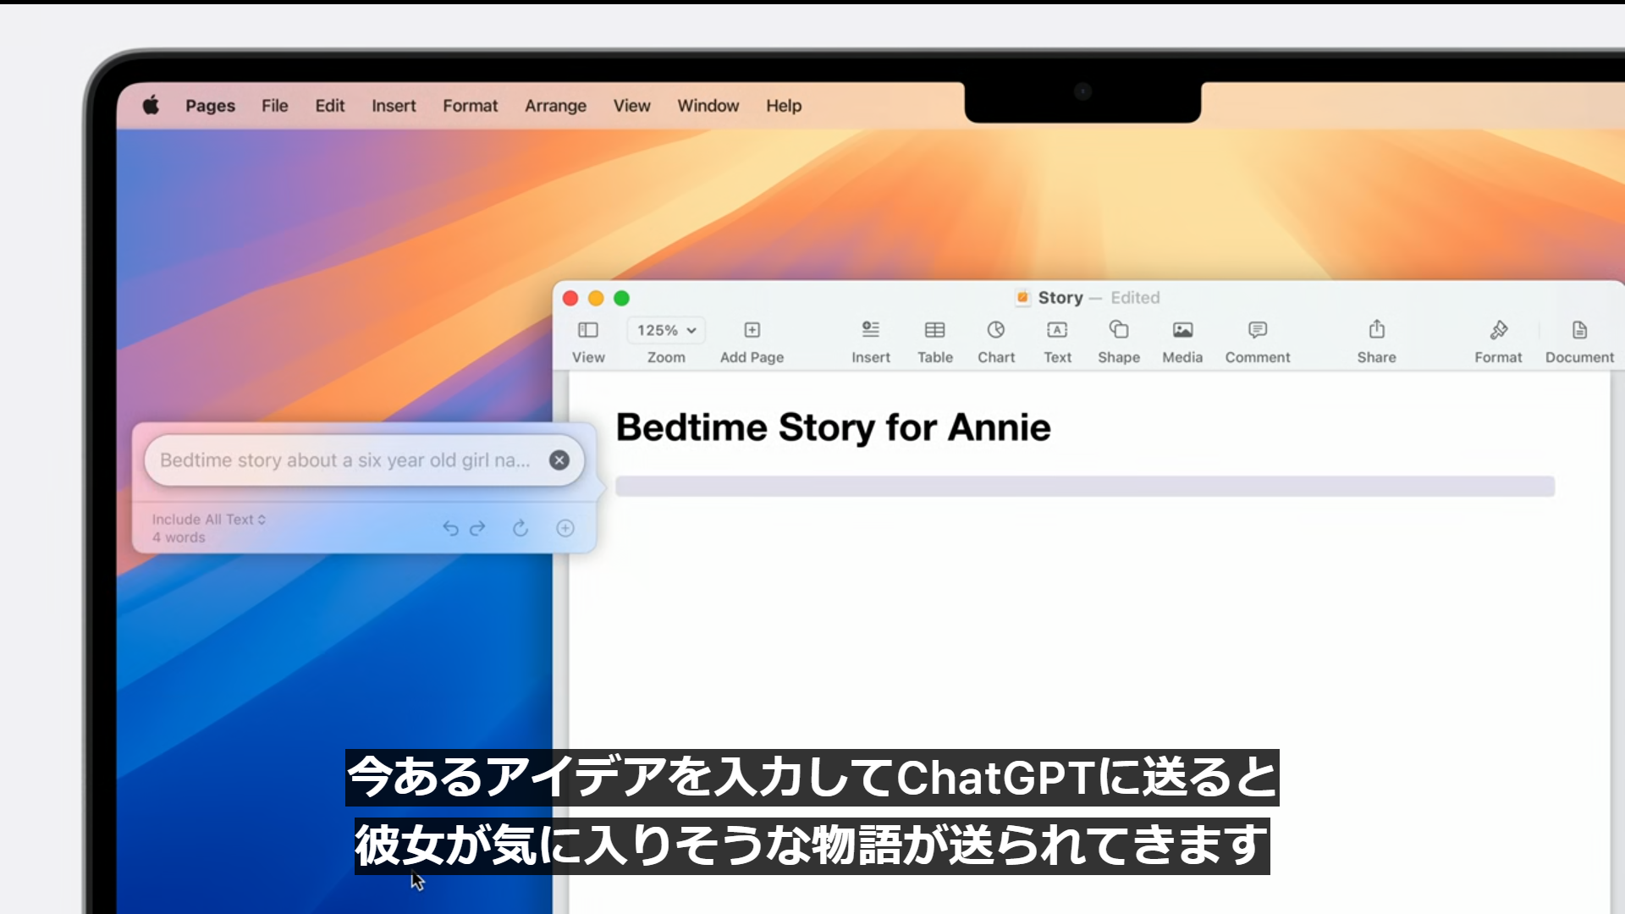Click the Add Page icon
The height and width of the screenshot is (914, 1625).
click(x=752, y=331)
